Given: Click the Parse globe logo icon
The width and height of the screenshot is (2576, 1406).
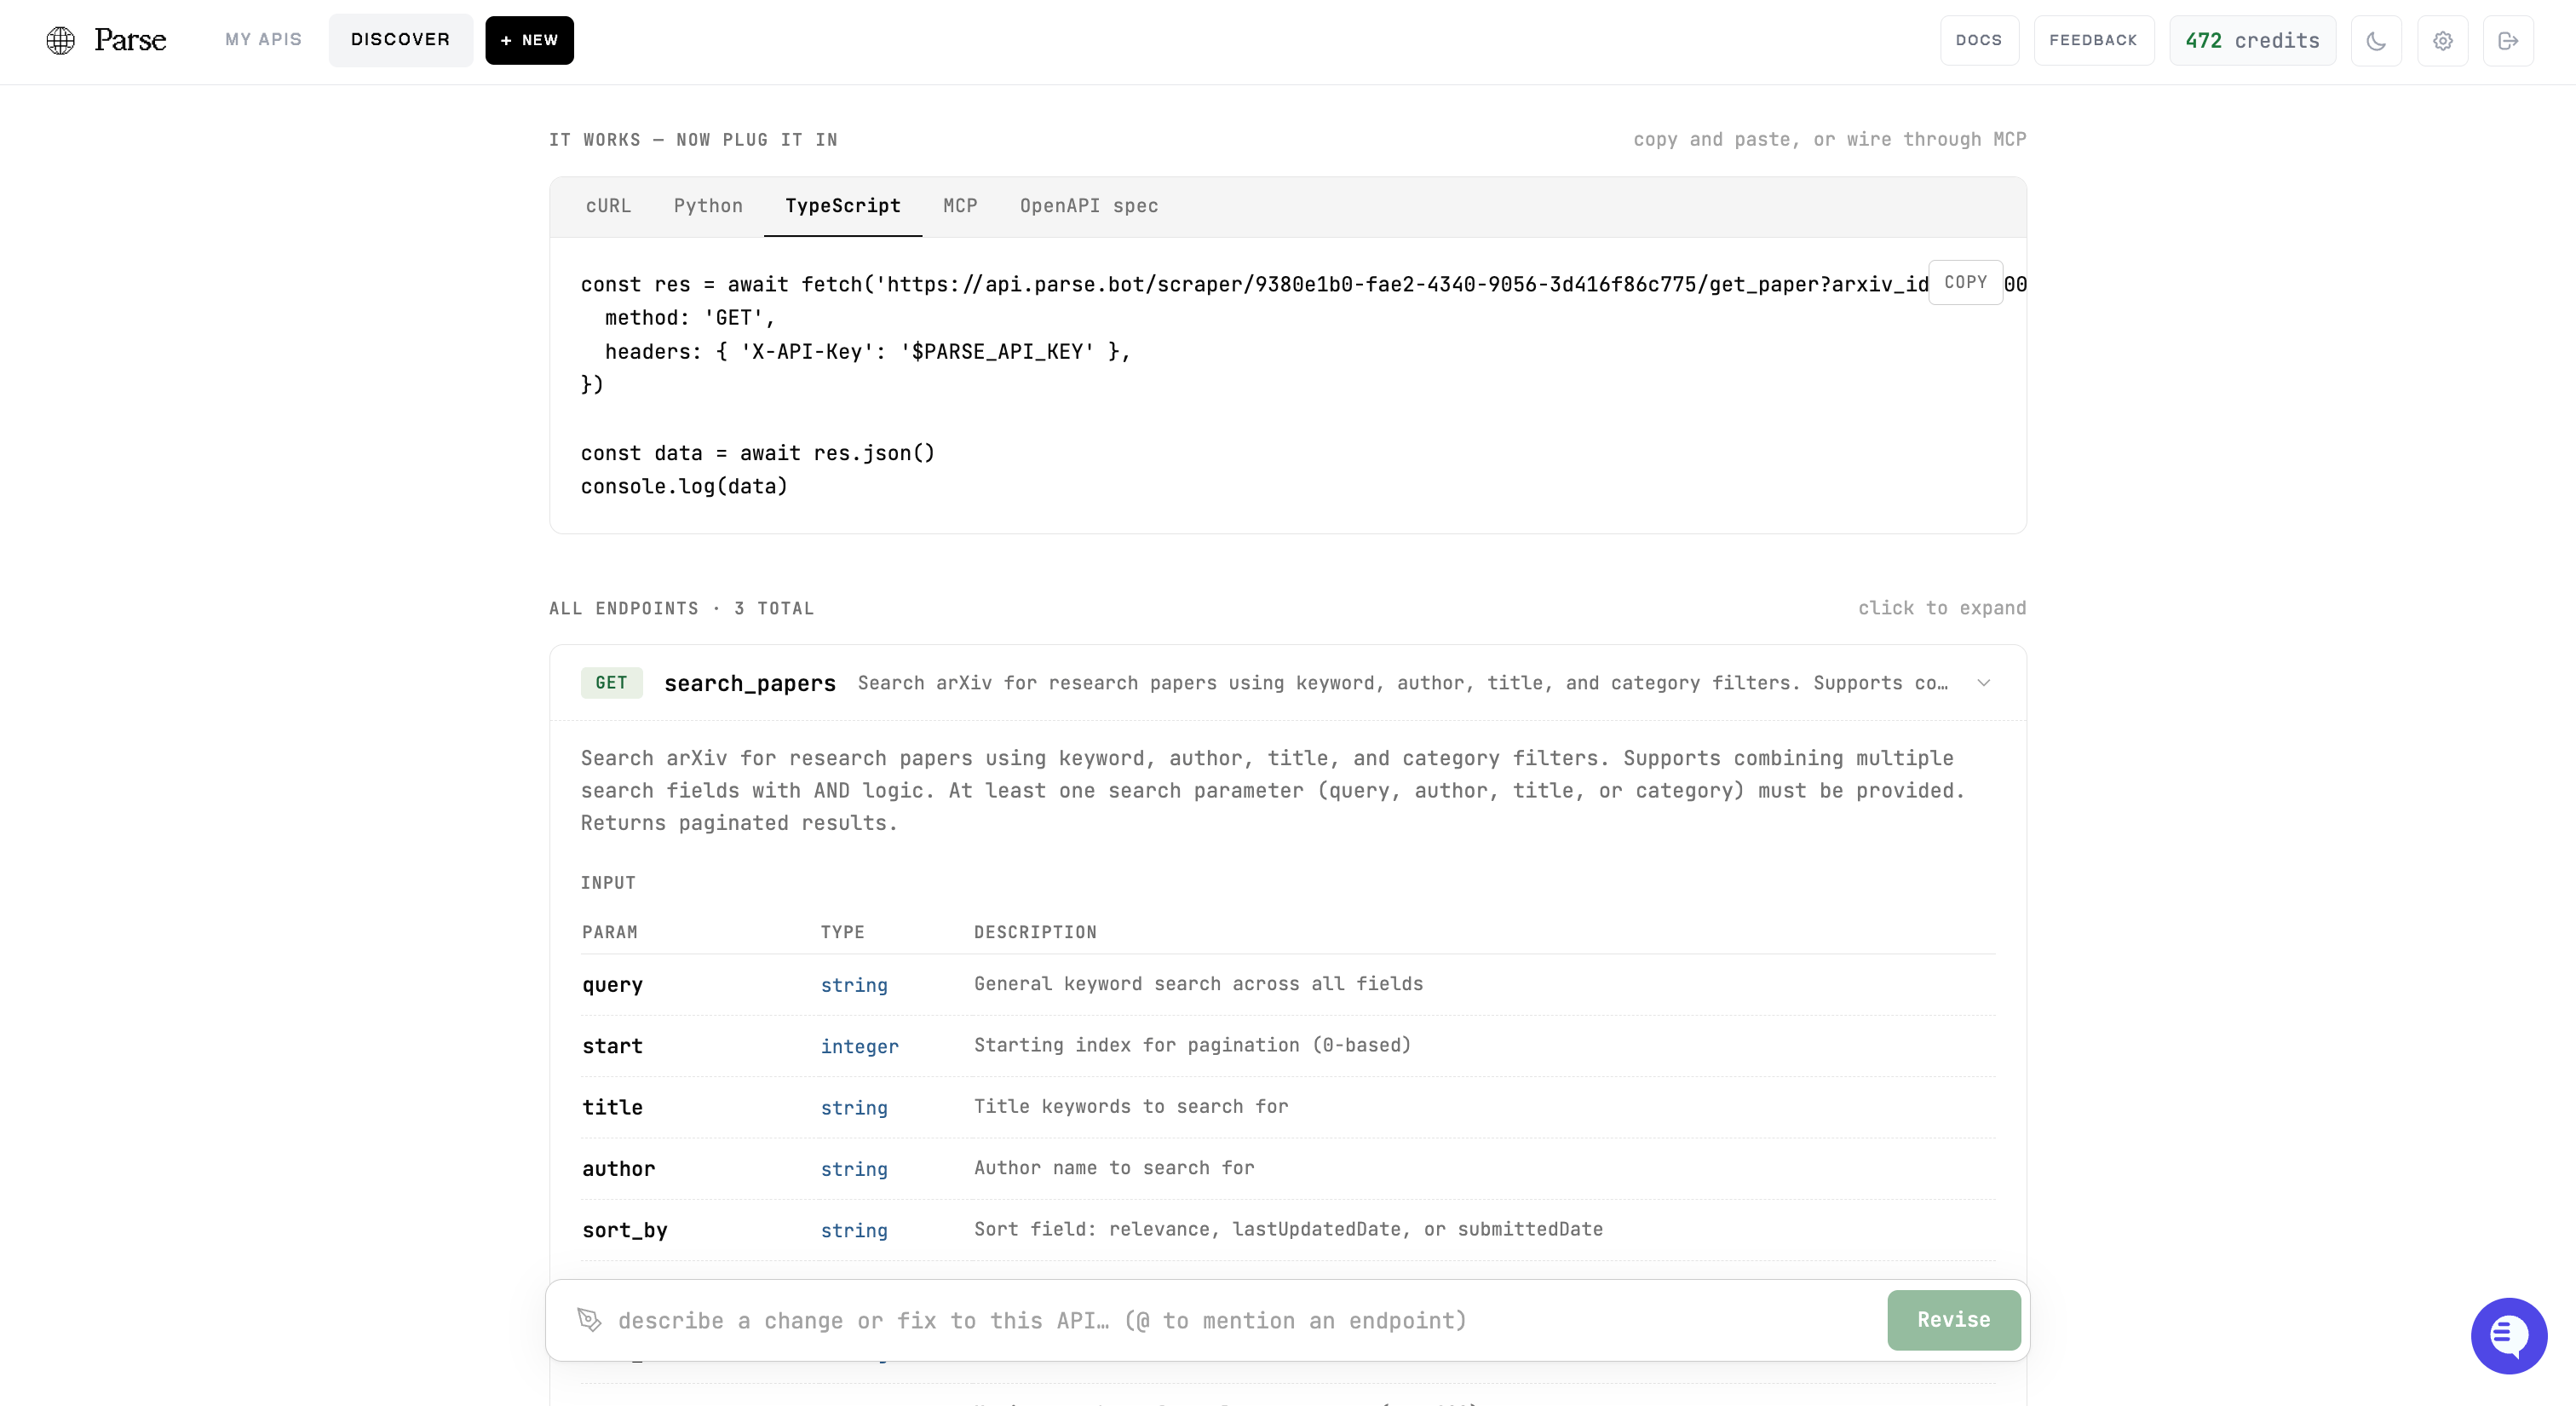Looking at the screenshot, I should (x=61, y=40).
